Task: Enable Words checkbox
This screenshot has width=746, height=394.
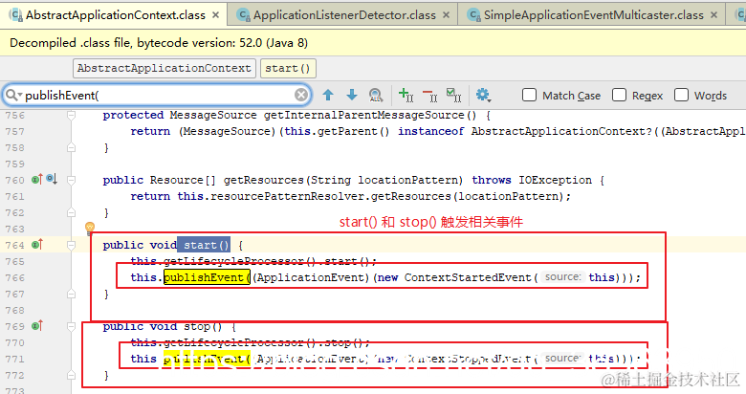Action: pyautogui.click(x=681, y=96)
